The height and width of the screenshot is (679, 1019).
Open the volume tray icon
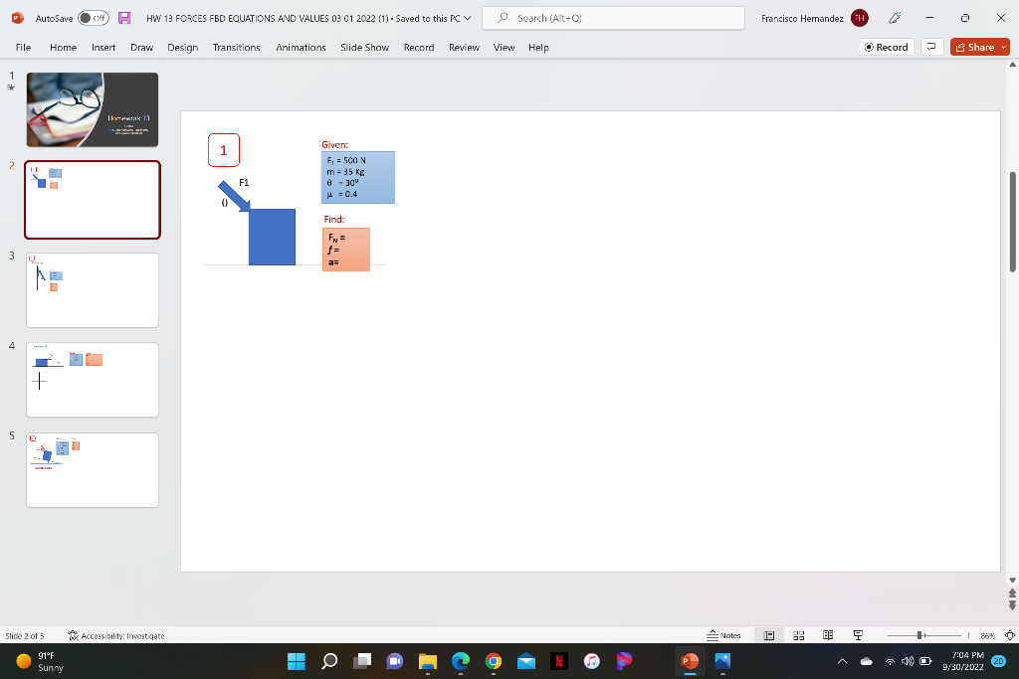click(908, 661)
